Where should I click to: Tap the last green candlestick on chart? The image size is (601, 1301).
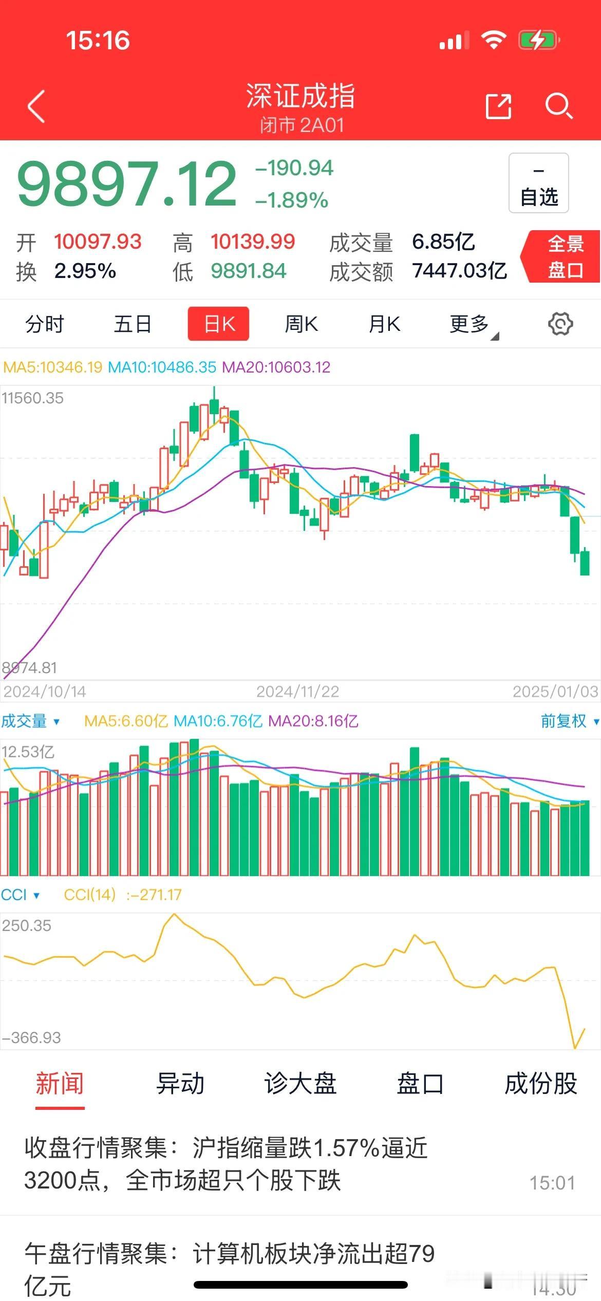[x=585, y=562]
